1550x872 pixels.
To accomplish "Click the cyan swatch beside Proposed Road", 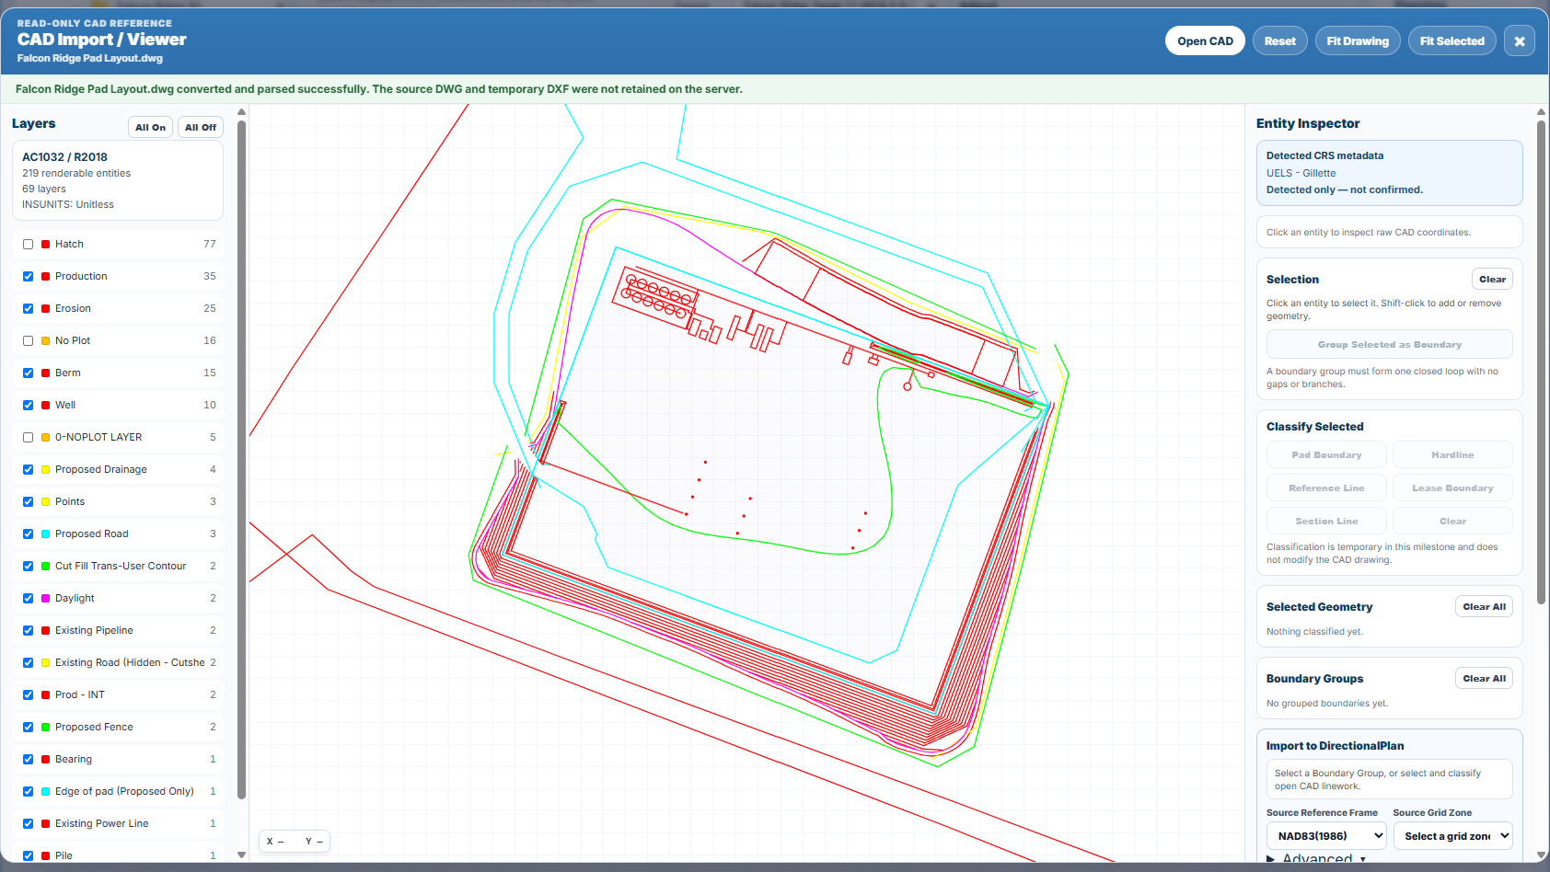I will pos(45,534).
